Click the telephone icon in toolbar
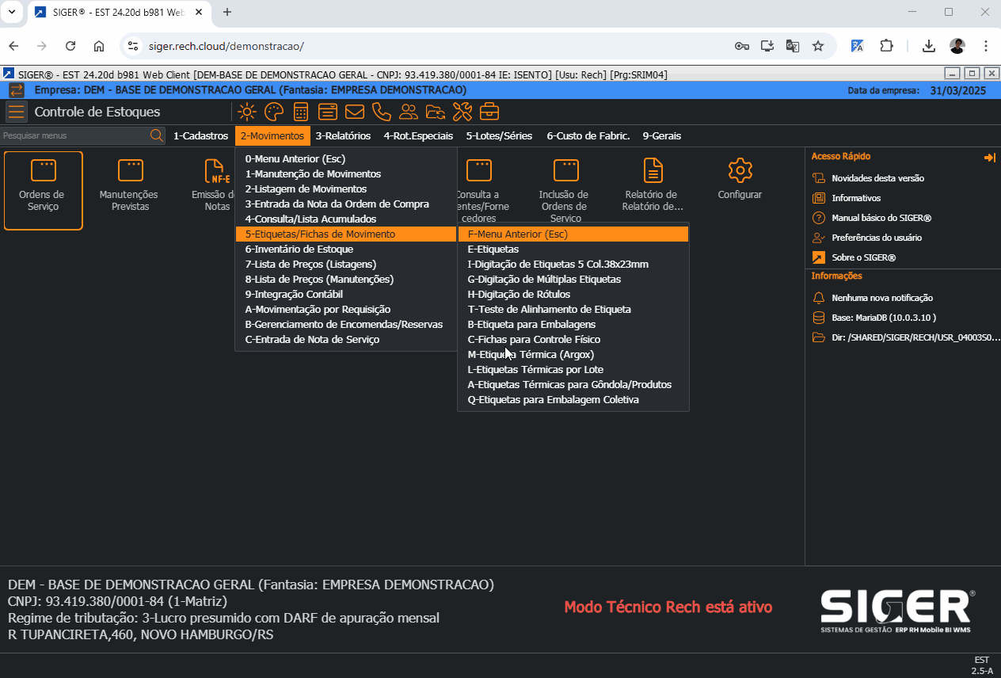This screenshot has height=678, width=1001. (x=382, y=112)
